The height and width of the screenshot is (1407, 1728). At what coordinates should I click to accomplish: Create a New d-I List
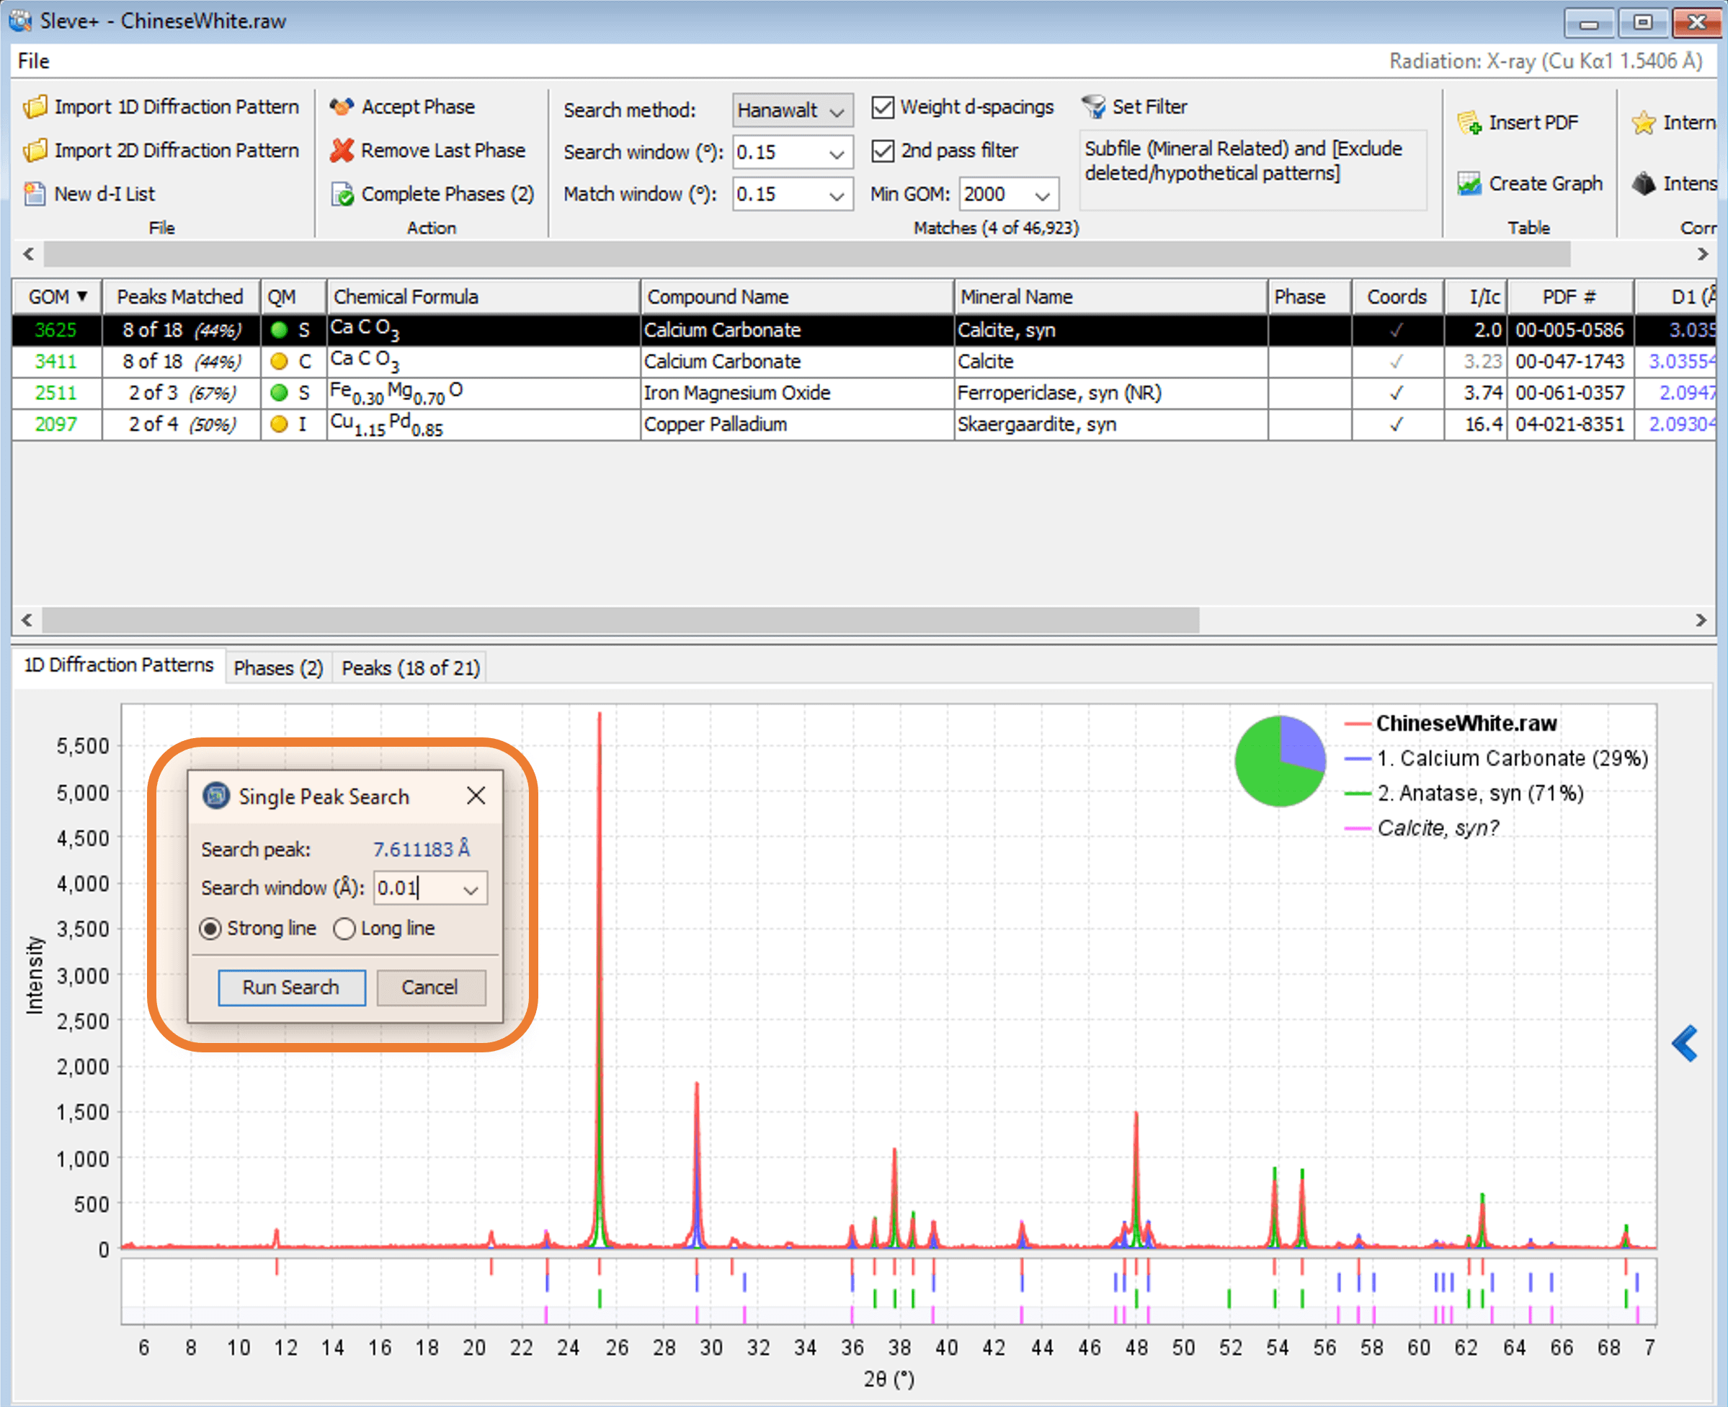[104, 194]
